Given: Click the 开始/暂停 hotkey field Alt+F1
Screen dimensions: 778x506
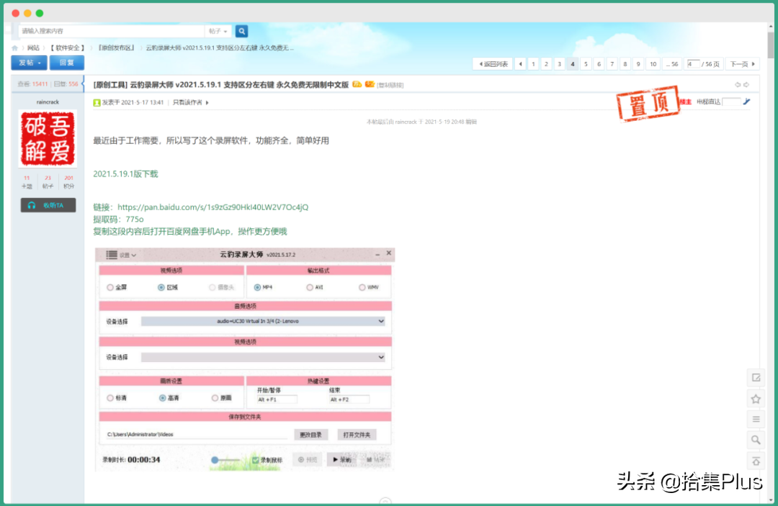Looking at the screenshot, I should point(277,399).
